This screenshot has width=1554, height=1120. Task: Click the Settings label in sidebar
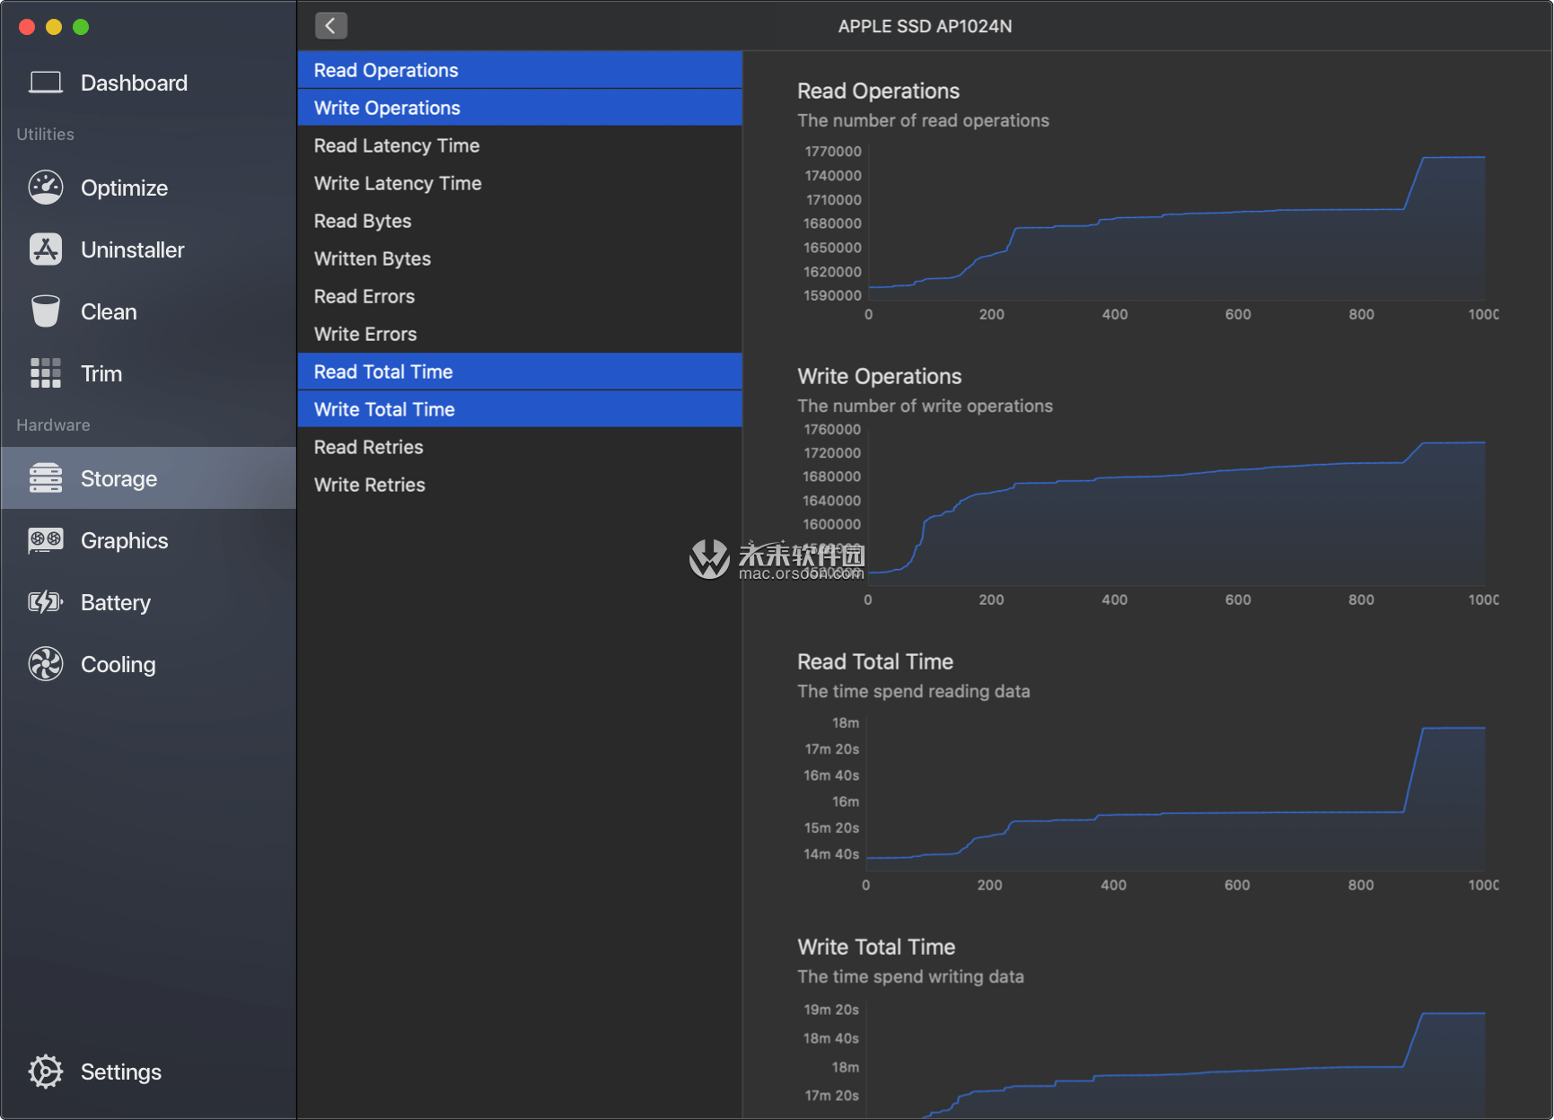121,1072
